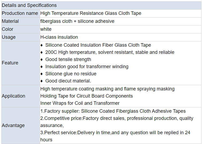The height and width of the screenshot is (144, 202).
Task: Click diamond bullet before Insulation good for transformer
Action: [41, 67]
